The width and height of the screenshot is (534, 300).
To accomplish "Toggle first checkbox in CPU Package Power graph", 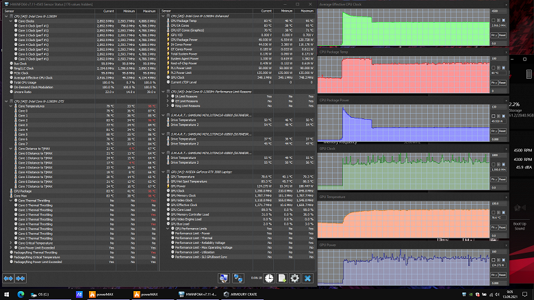I will [x=493, y=116].
